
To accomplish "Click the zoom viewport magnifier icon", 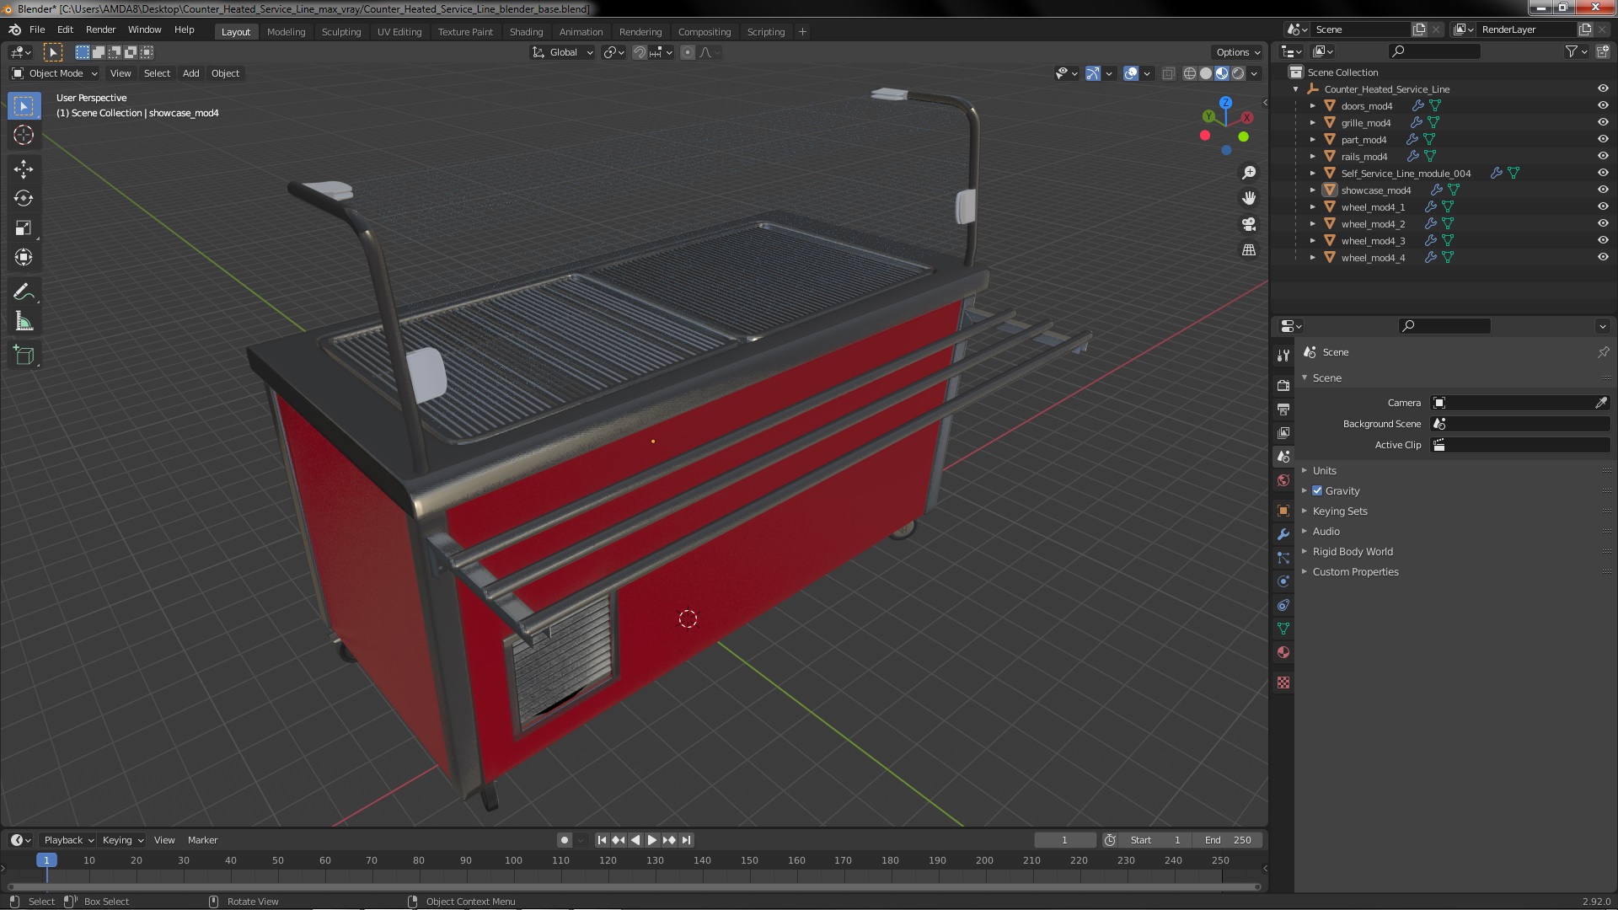I will click(1249, 173).
